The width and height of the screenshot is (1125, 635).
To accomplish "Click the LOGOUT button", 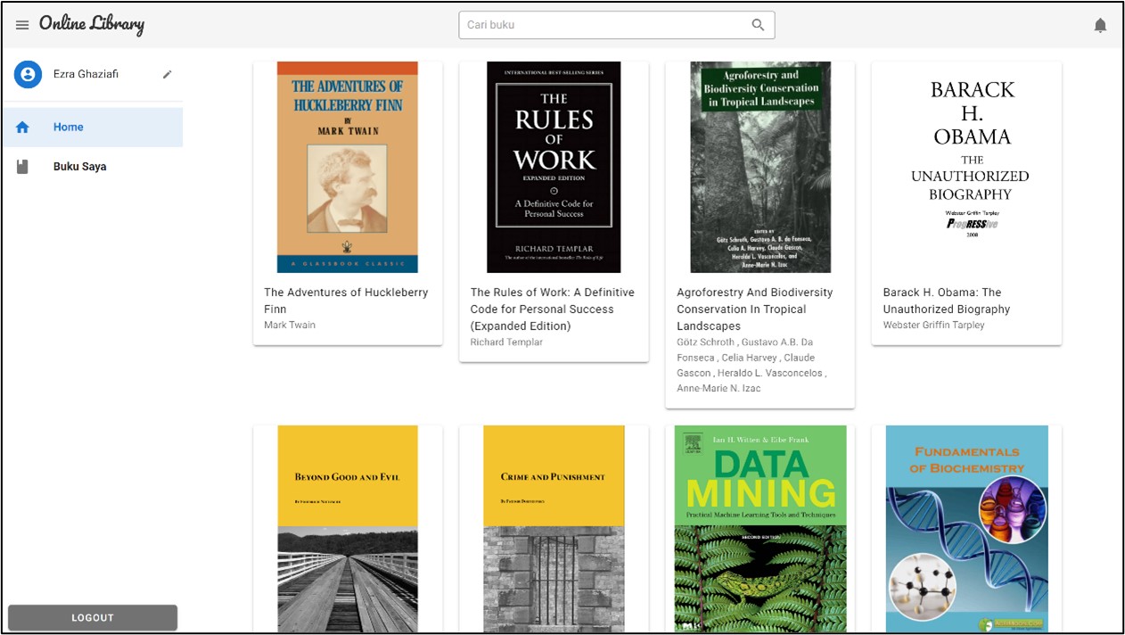I will point(93,616).
